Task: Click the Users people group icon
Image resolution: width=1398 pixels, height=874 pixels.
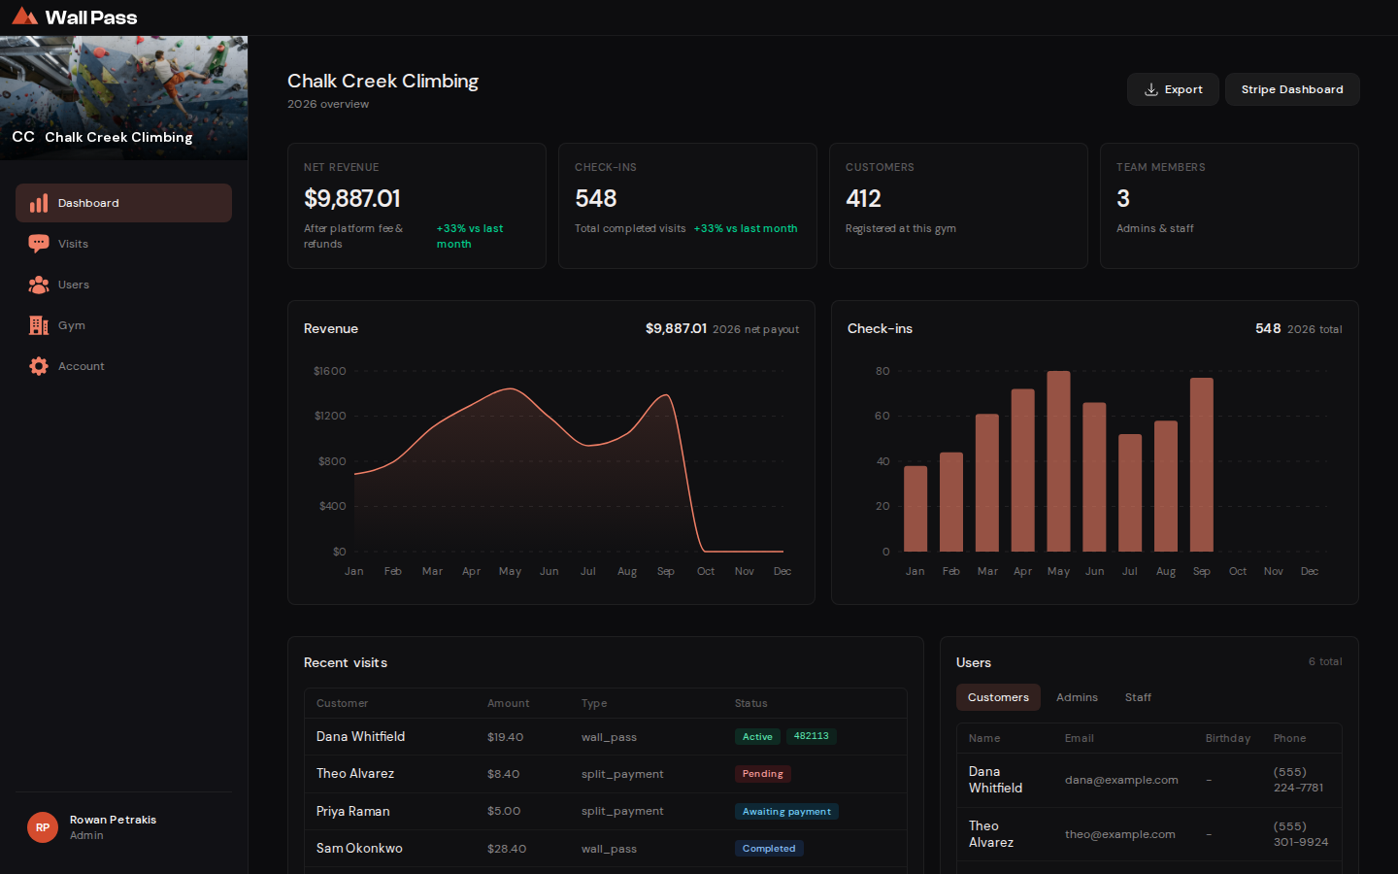Action: pyautogui.click(x=39, y=285)
